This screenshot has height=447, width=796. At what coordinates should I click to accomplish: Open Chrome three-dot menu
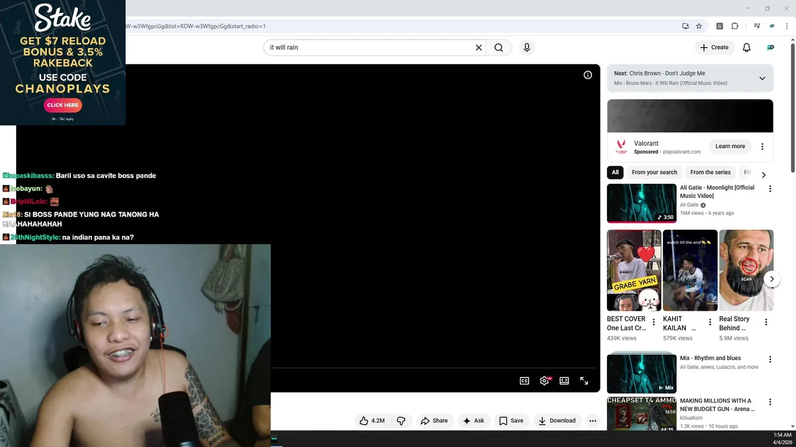[787, 26]
